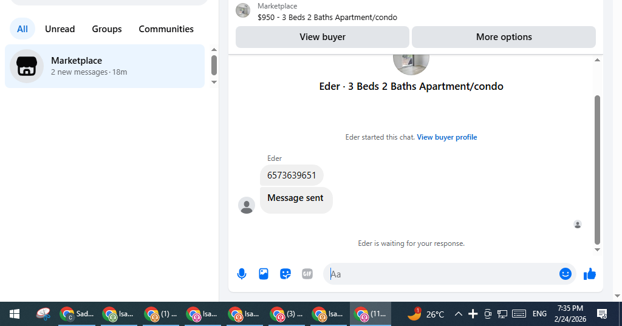Switch to the Groups tab
Viewport: 622px width, 326px height.
(107, 29)
